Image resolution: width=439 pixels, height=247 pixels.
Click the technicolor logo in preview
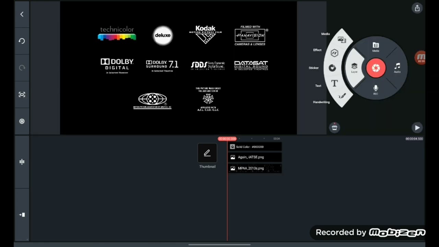117,34
